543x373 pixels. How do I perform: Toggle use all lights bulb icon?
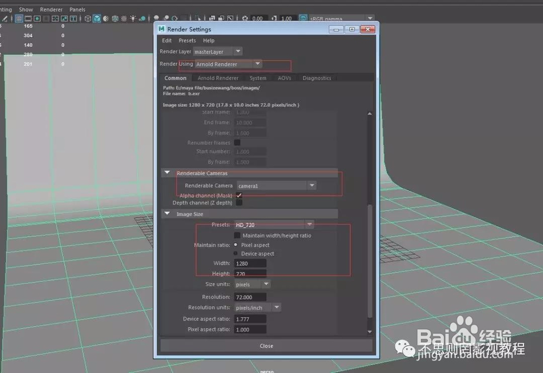pyautogui.click(x=133, y=18)
